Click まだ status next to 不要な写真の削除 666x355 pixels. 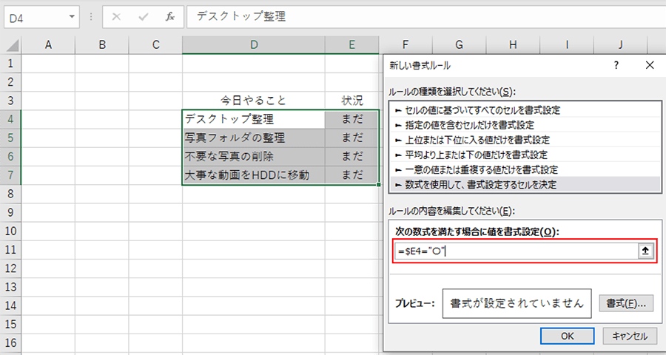click(x=351, y=157)
